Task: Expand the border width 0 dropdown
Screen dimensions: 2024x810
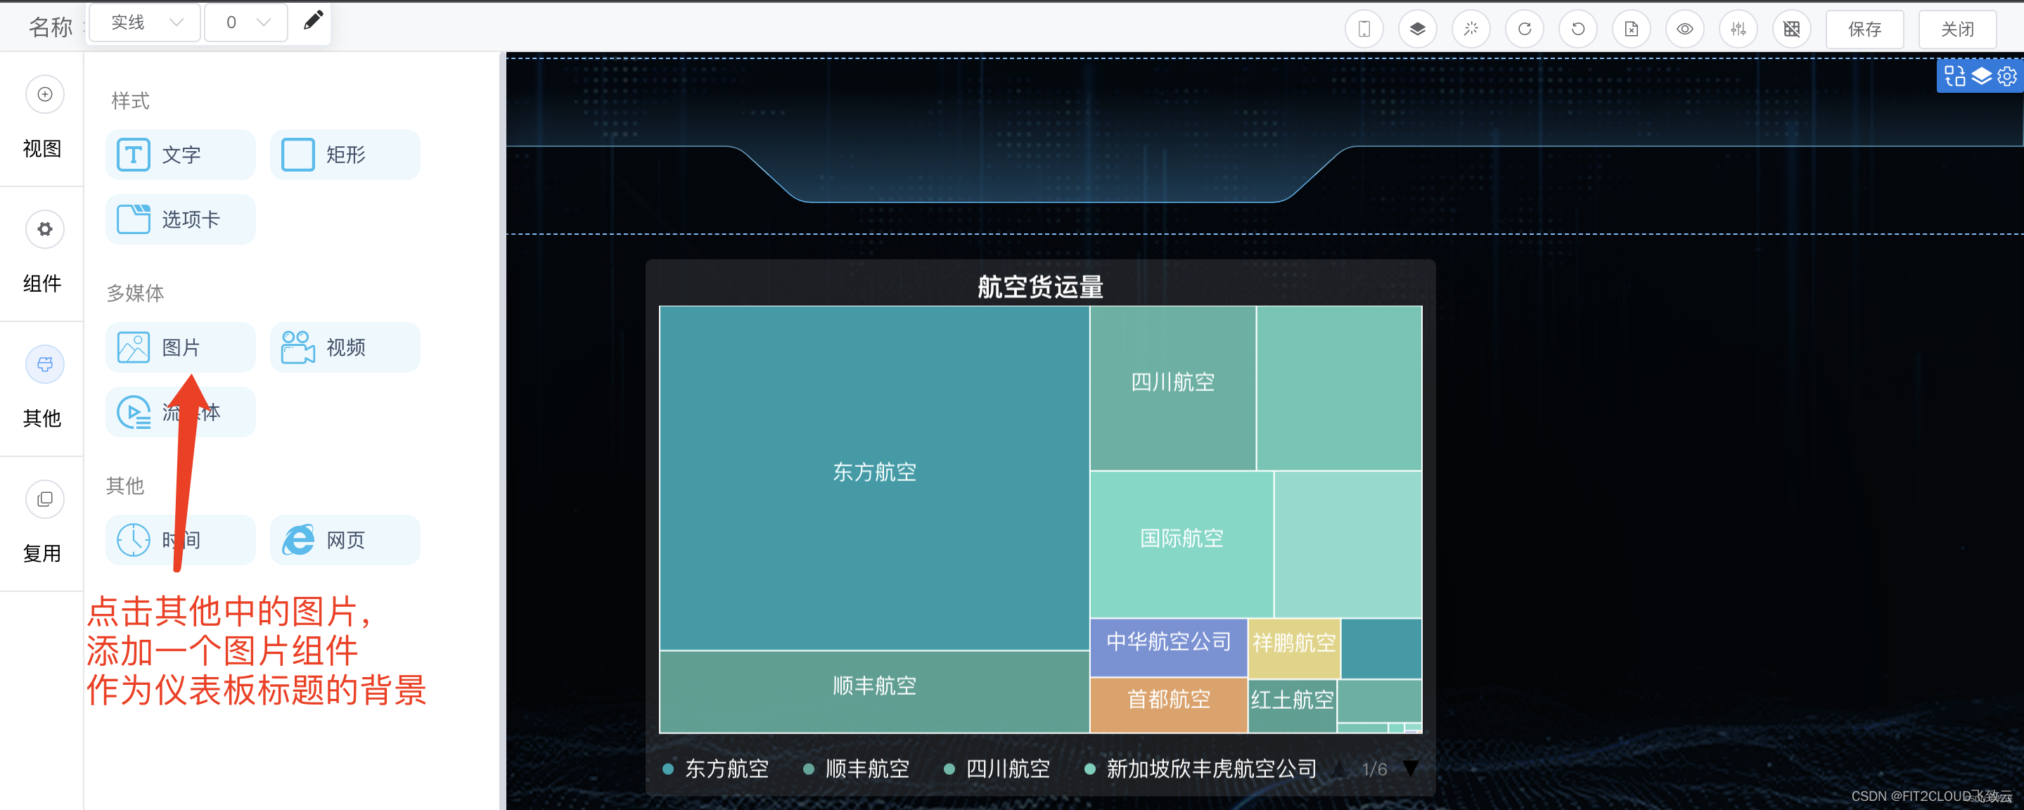Action: pos(245,22)
